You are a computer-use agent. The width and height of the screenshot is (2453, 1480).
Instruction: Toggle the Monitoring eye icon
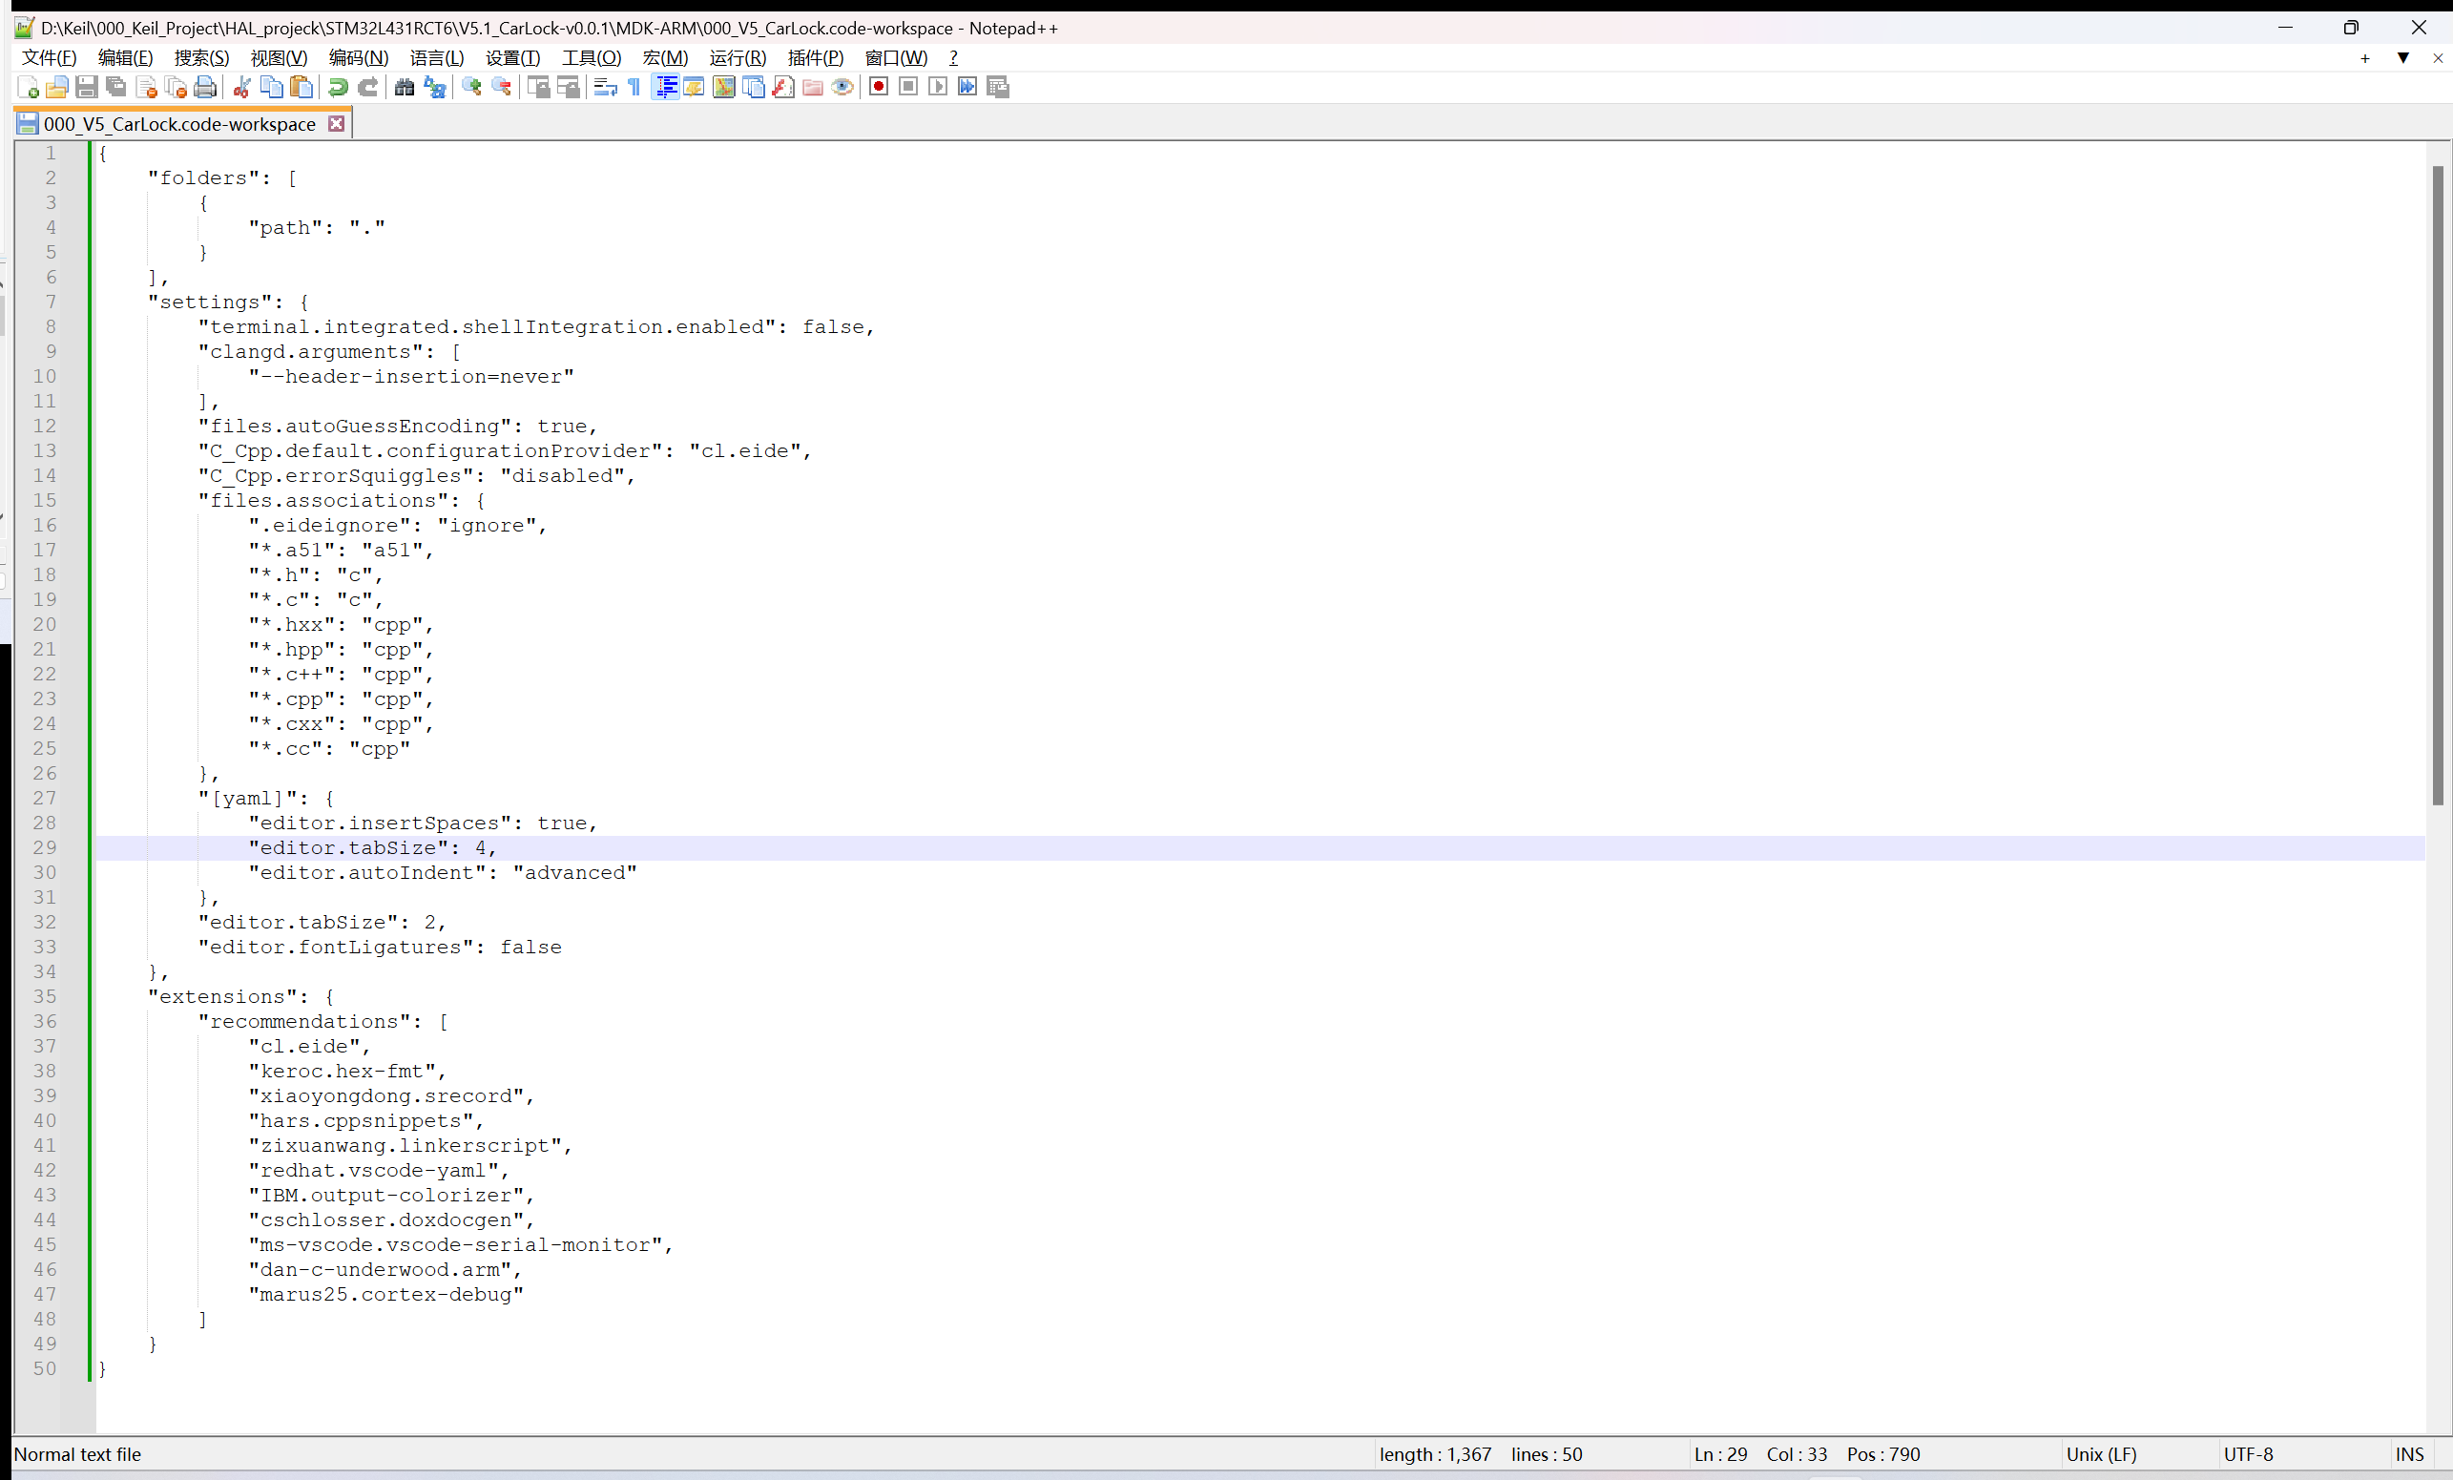[x=842, y=88]
